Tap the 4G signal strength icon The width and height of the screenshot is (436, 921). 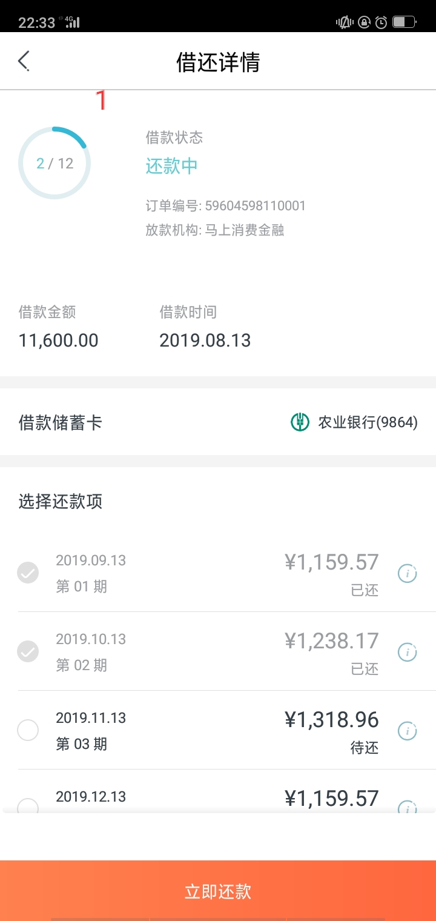(72, 22)
